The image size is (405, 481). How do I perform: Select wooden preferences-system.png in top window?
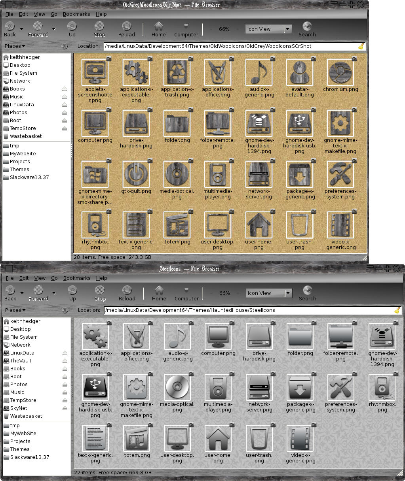[x=340, y=174]
